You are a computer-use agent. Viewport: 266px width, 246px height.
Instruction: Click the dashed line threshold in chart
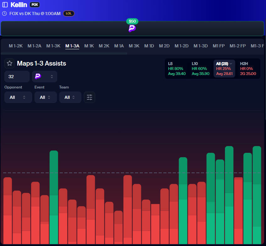click(x=132, y=173)
